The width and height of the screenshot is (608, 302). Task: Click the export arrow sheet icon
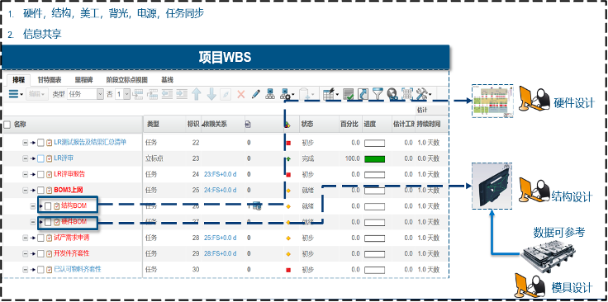coord(363,94)
